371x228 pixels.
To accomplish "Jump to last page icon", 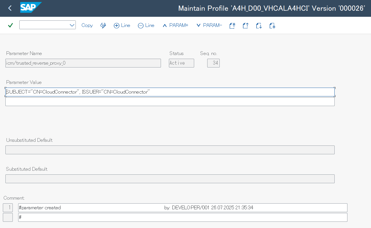I will [x=272, y=26].
